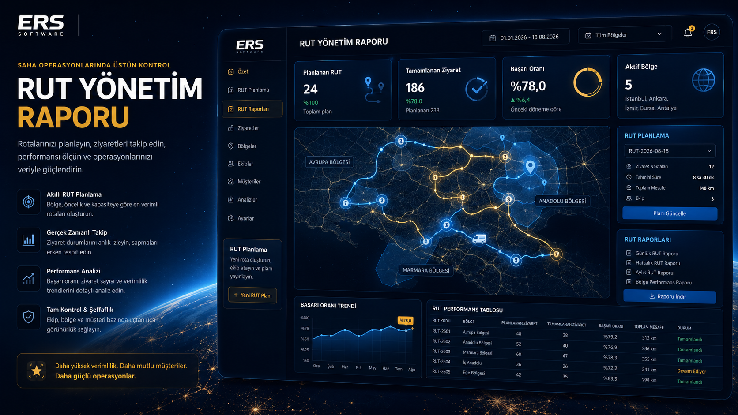Click the Gerçek Zamanlı Takip bar chart icon
The height and width of the screenshot is (415, 738).
pyautogui.click(x=29, y=240)
